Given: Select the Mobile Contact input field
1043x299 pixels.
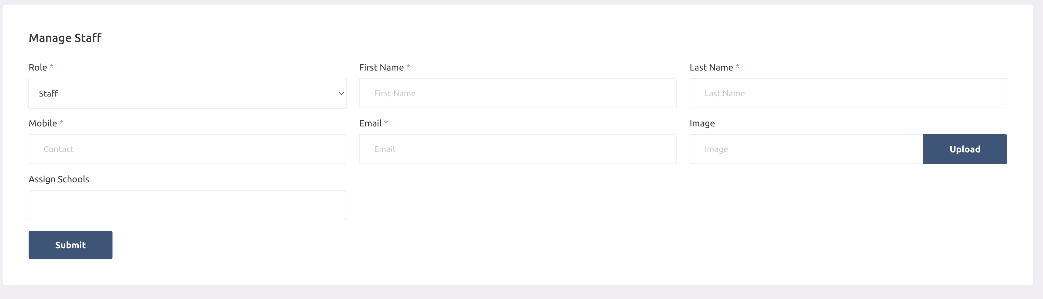Looking at the screenshot, I should pos(187,149).
